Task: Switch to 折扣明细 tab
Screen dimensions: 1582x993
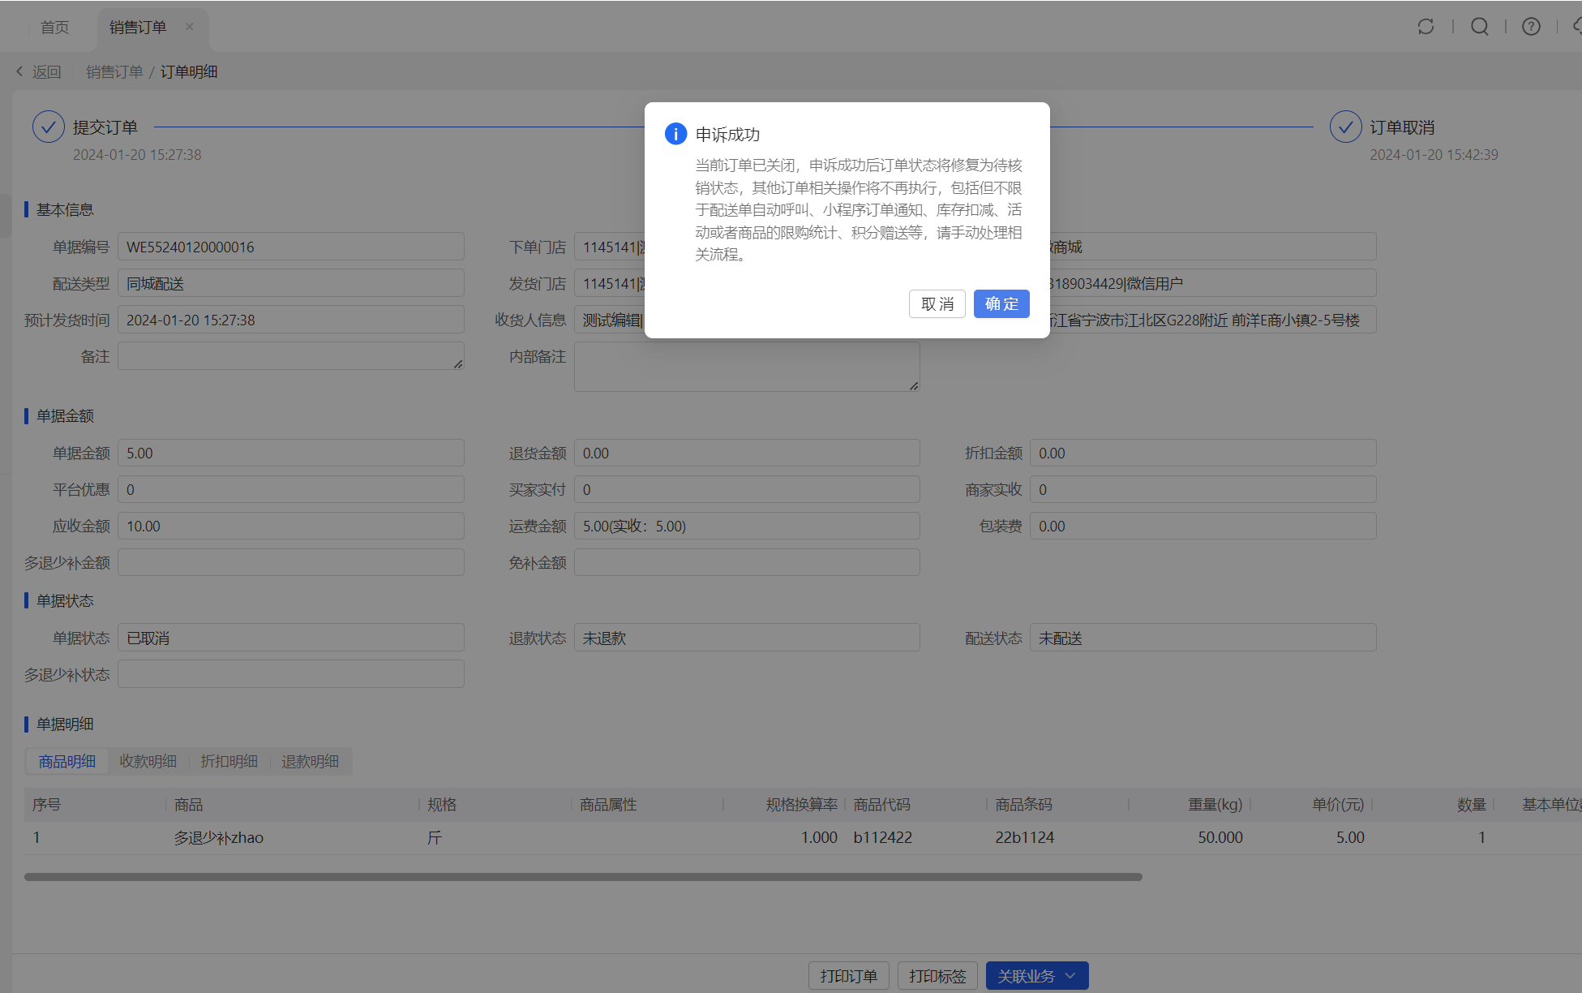Action: (x=229, y=761)
